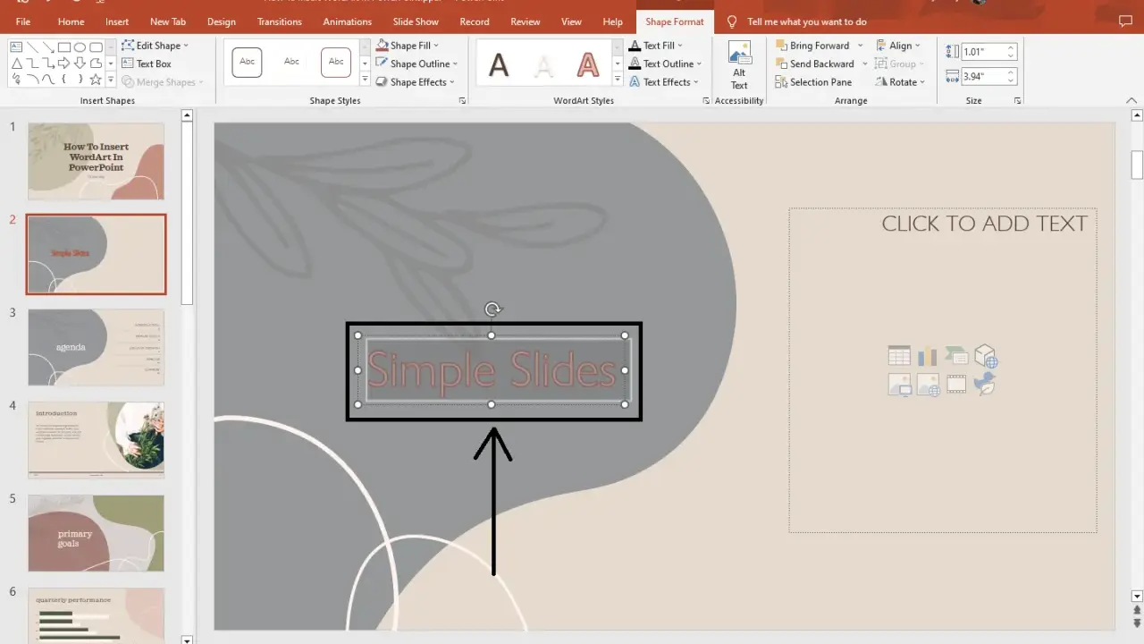Image resolution: width=1144 pixels, height=644 pixels.
Task: Open the Transitions tab
Action: pyautogui.click(x=279, y=21)
